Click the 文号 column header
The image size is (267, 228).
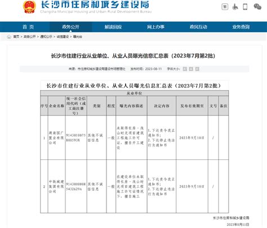(x=213, y=106)
